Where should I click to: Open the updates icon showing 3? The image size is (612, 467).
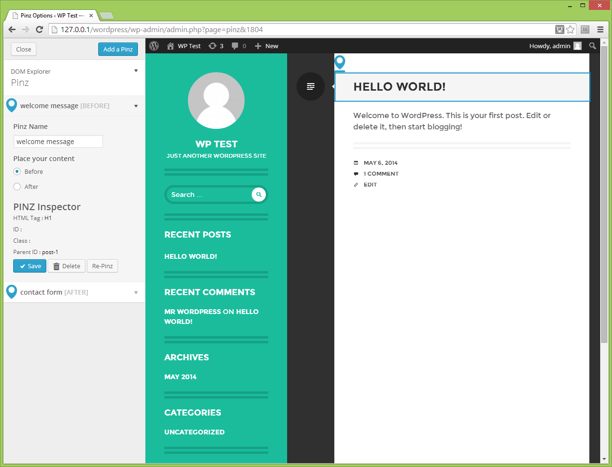(212, 46)
